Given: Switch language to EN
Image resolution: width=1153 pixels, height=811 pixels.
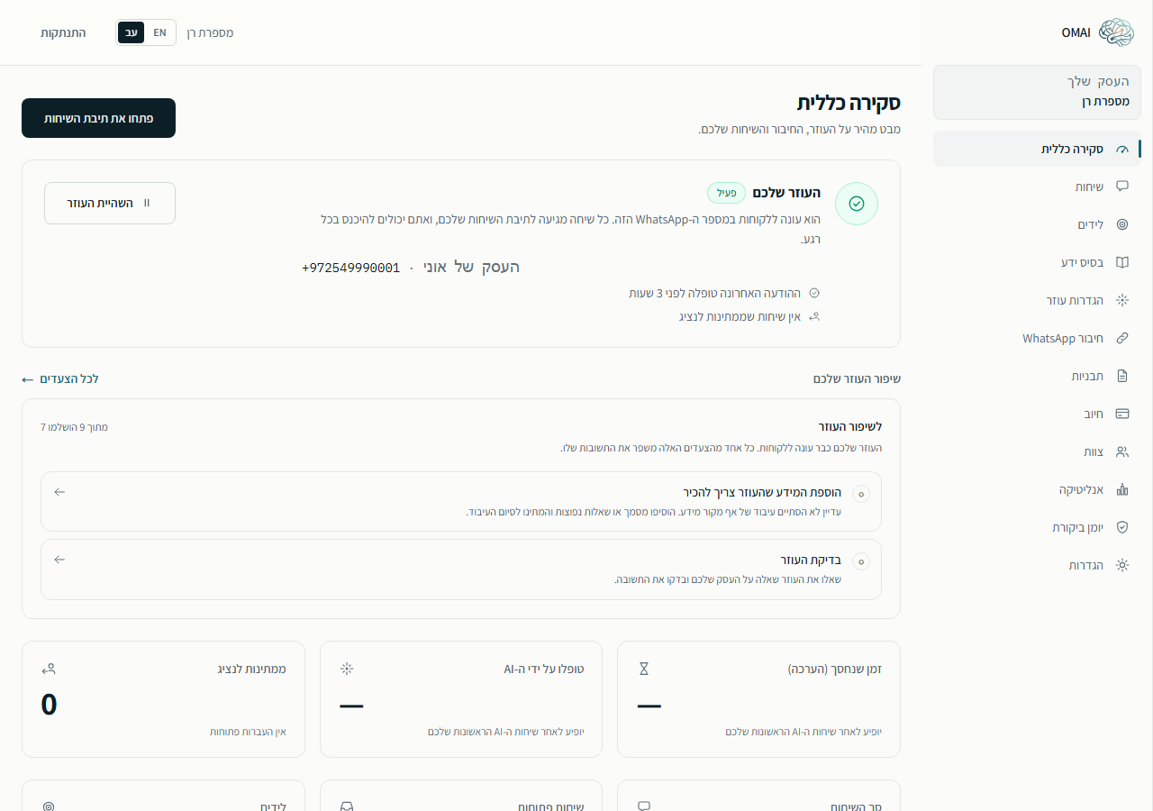Looking at the screenshot, I should 159,32.
